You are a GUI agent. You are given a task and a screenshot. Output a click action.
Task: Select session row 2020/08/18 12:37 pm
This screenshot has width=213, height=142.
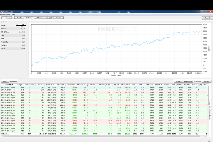(104, 126)
